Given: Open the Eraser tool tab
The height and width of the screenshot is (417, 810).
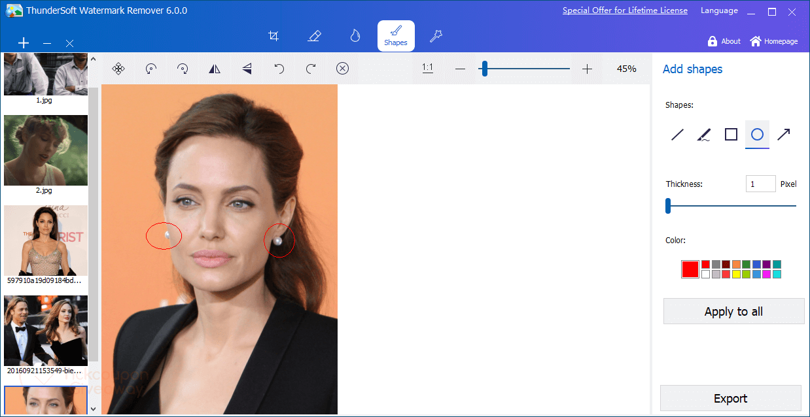Looking at the screenshot, I should coord(313,36).
